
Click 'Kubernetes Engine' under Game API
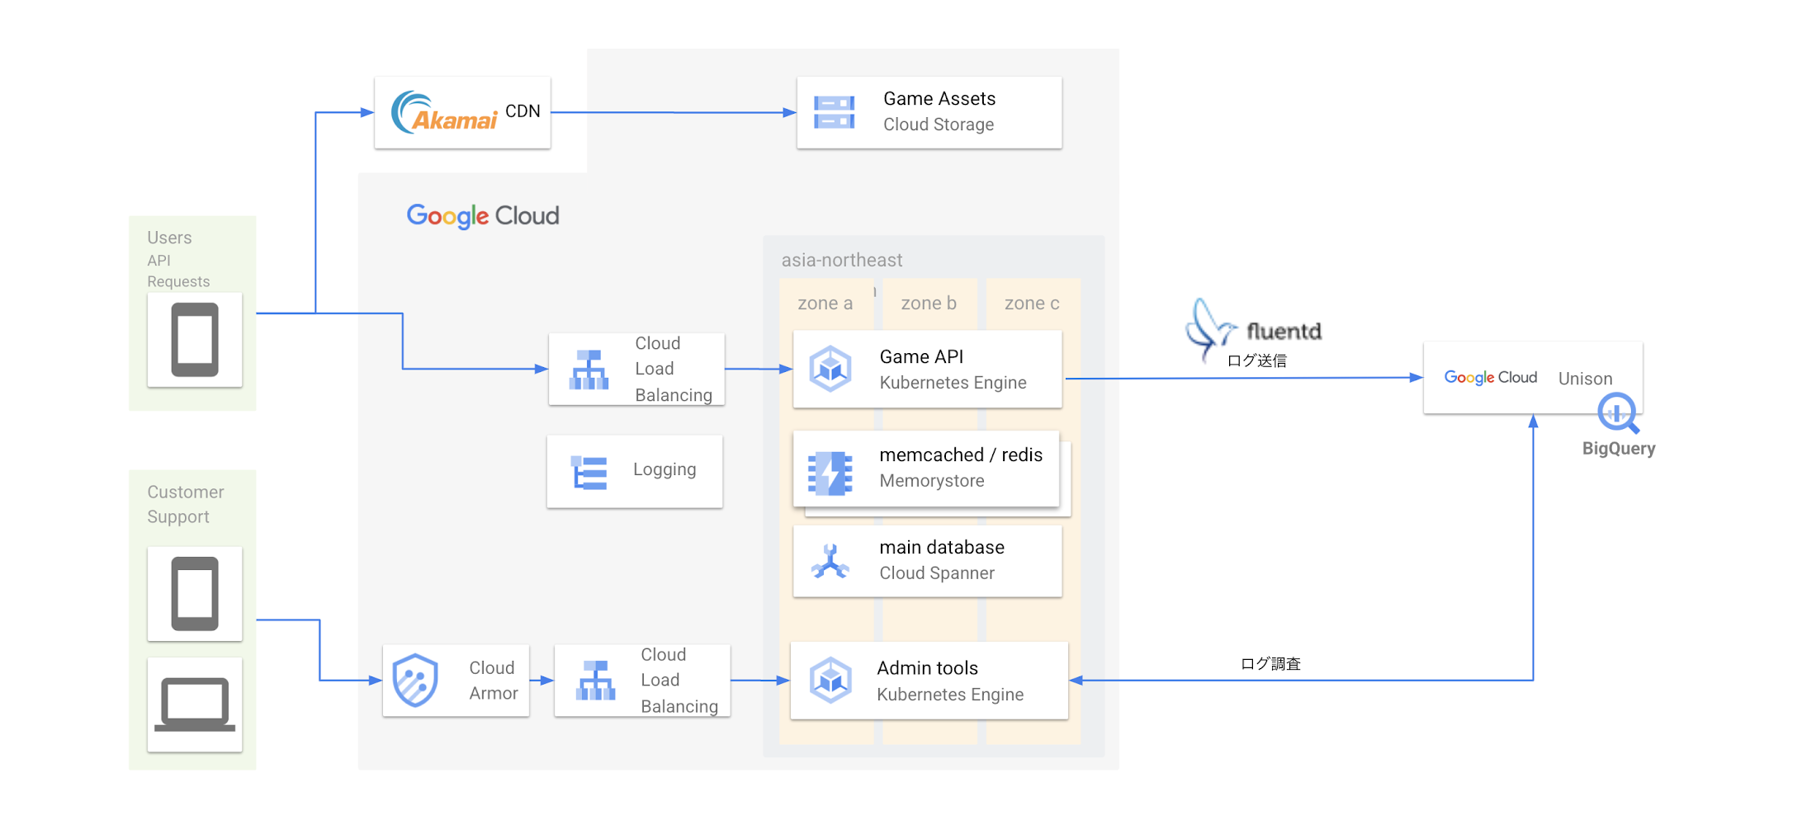(953, 383)
